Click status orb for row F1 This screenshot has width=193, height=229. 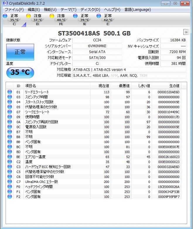10,191
